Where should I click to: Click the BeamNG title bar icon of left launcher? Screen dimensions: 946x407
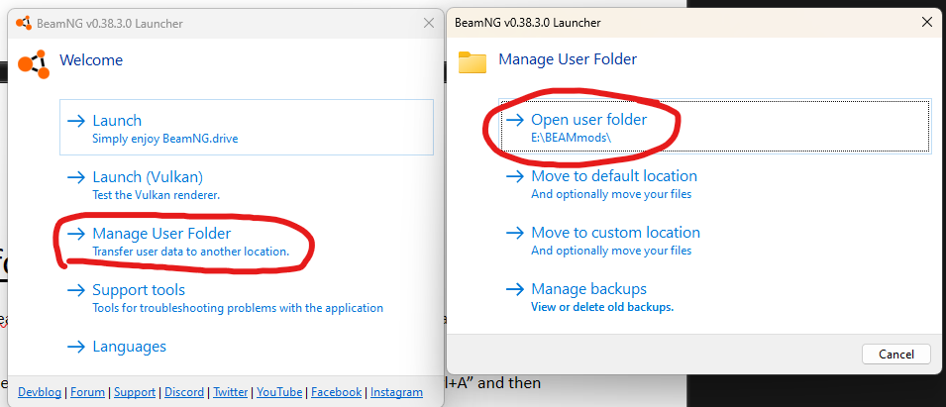[24, 24]
